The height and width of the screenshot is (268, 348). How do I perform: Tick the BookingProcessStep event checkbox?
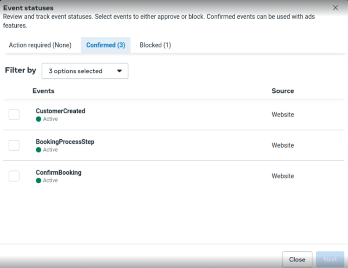click(x=14, y=145)
